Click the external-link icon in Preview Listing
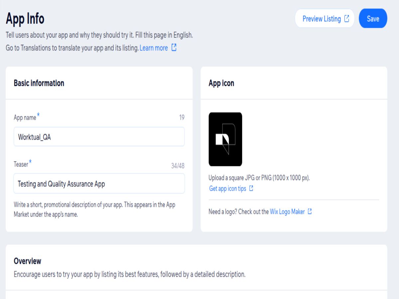399x299 pixels. [347, 19]
